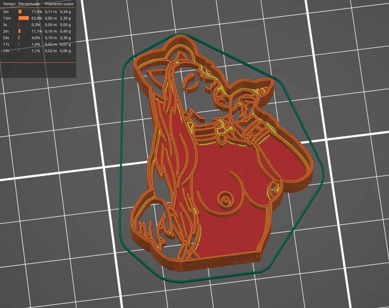Select the "17s" time entry
This screenshot has height=308, width=389.
(x=6, y=44)
